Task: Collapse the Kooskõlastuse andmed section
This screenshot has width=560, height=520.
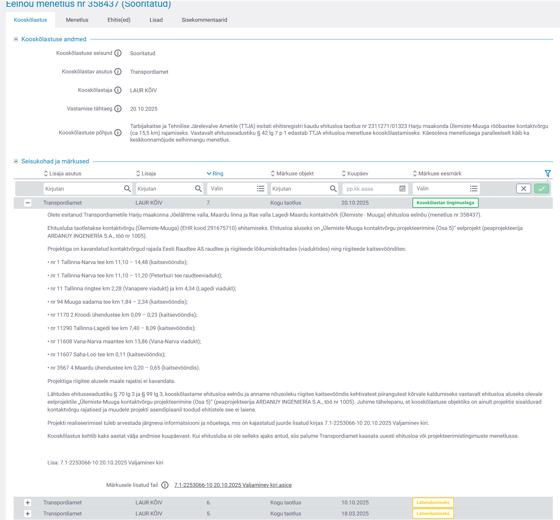Action: [x=16, y=39]
